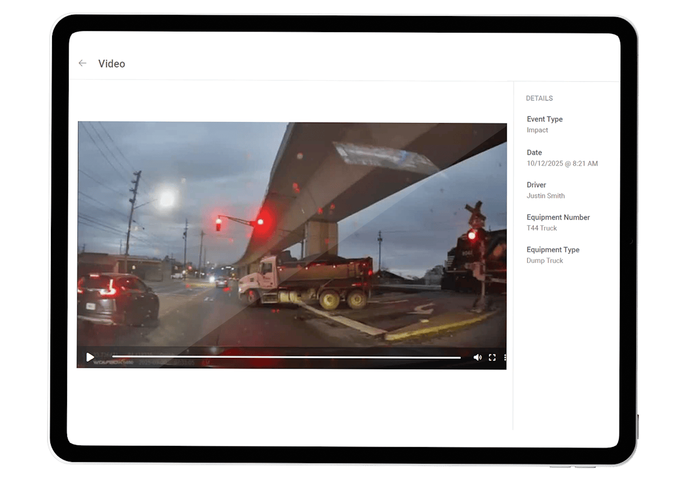The image size is (687, 482).
Task: Click the volume icon in player controls
Action: 478,357
